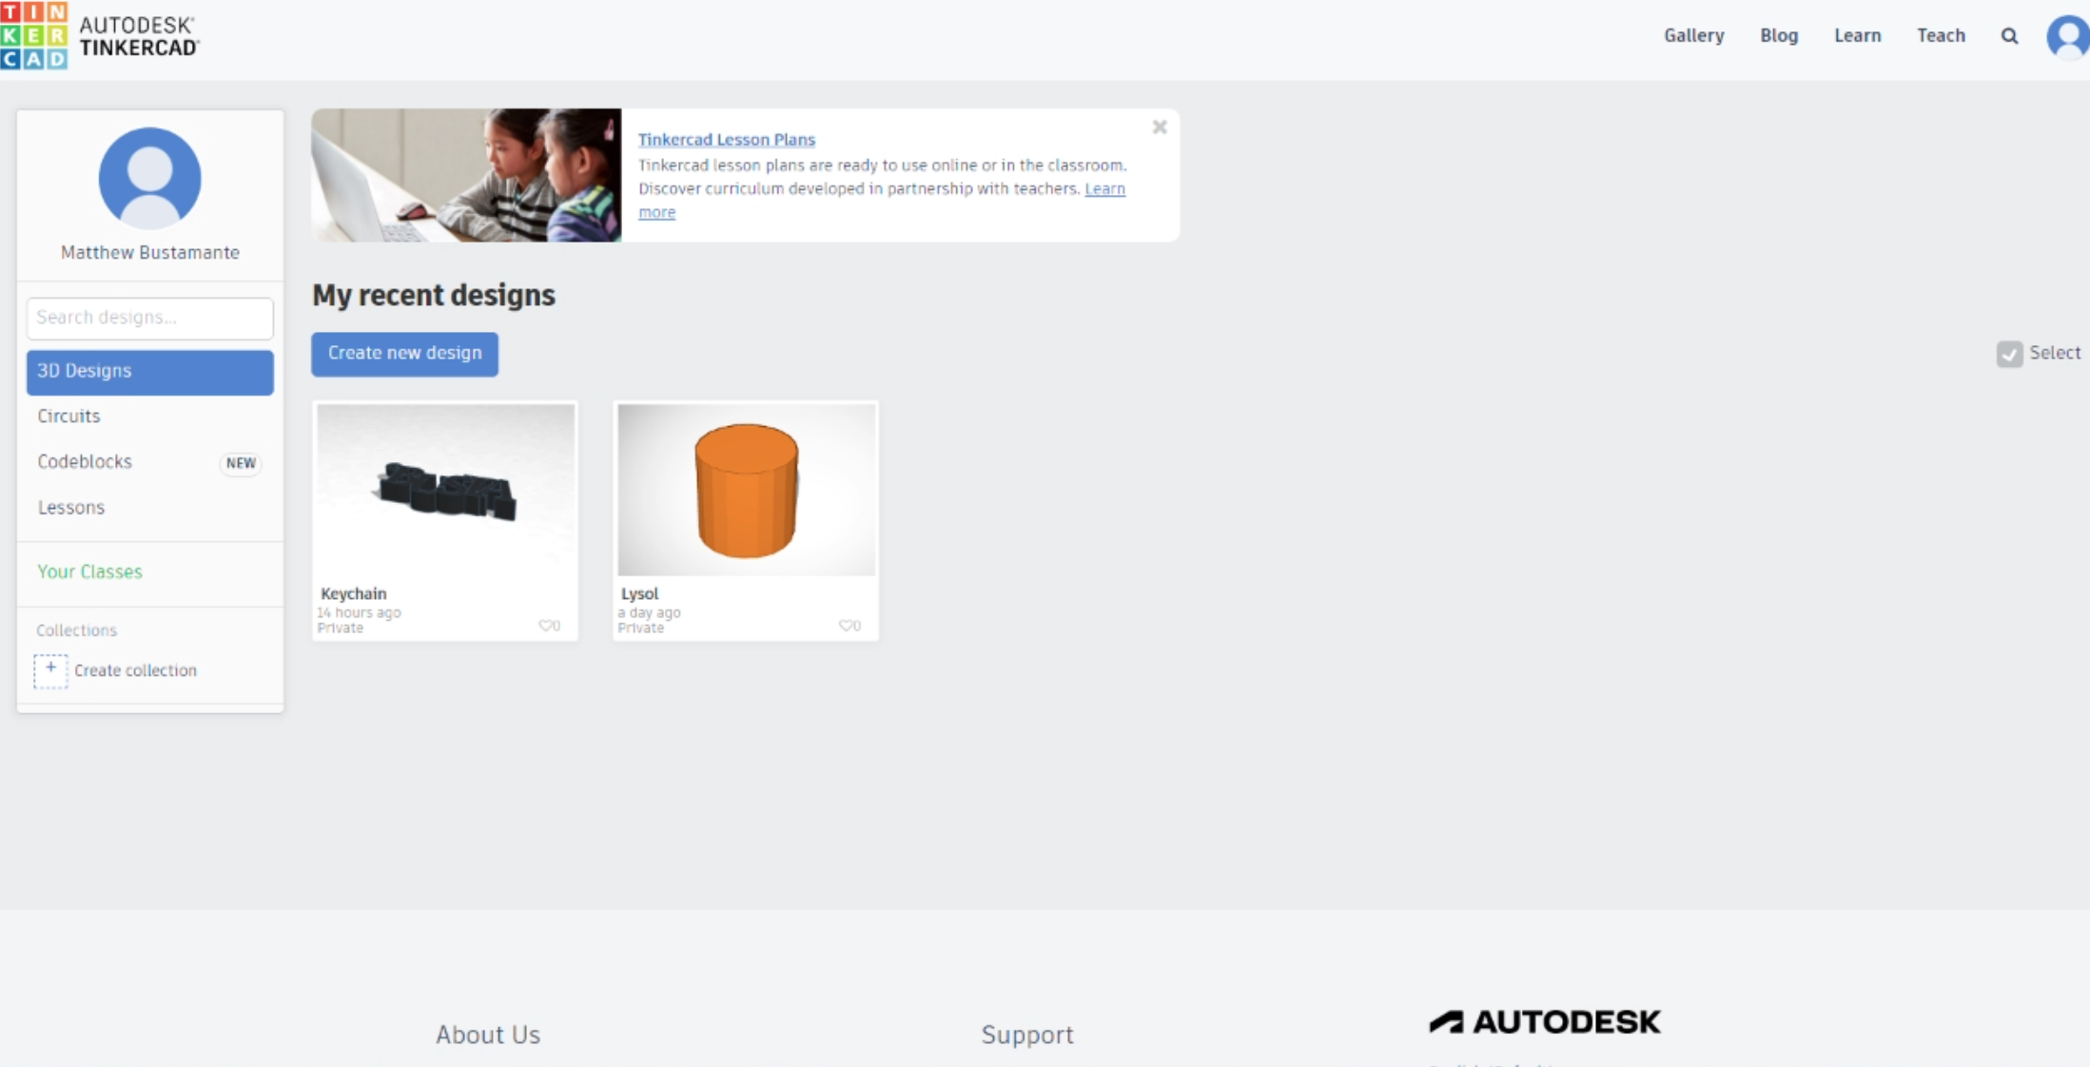Select 3D Designs in the sidebar
This screenshot has height=1067, width=2090.
point(150,372)
